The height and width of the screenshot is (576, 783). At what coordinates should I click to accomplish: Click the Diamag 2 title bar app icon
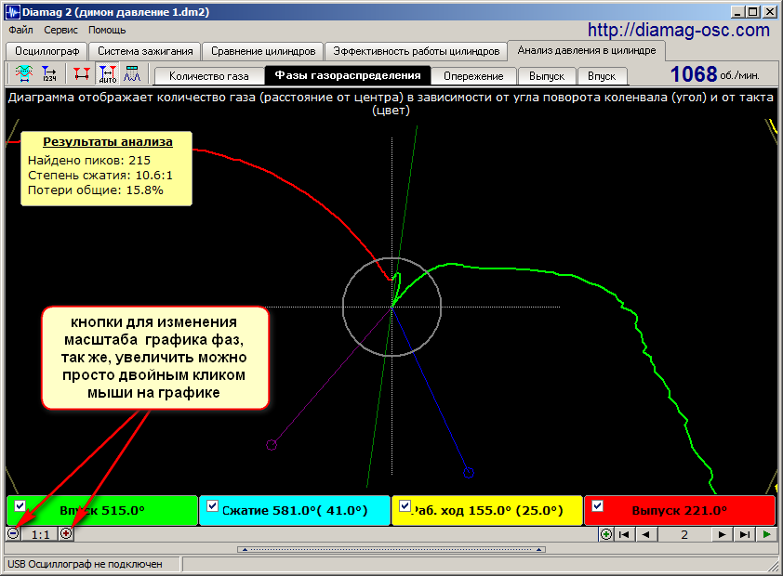click(13, 12)
